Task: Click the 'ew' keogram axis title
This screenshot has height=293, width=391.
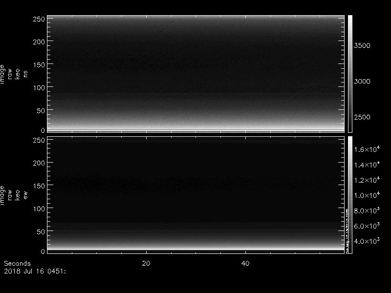Action: [25, 195]
